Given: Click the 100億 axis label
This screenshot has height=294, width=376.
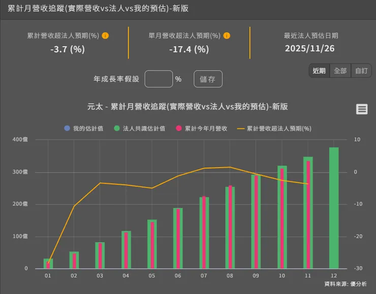Looking at the screenshot, I should (20, 236).
